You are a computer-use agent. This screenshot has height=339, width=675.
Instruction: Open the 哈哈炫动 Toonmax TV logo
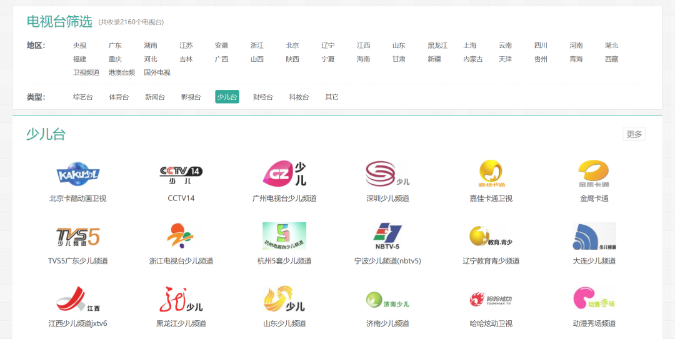(491, 298)
